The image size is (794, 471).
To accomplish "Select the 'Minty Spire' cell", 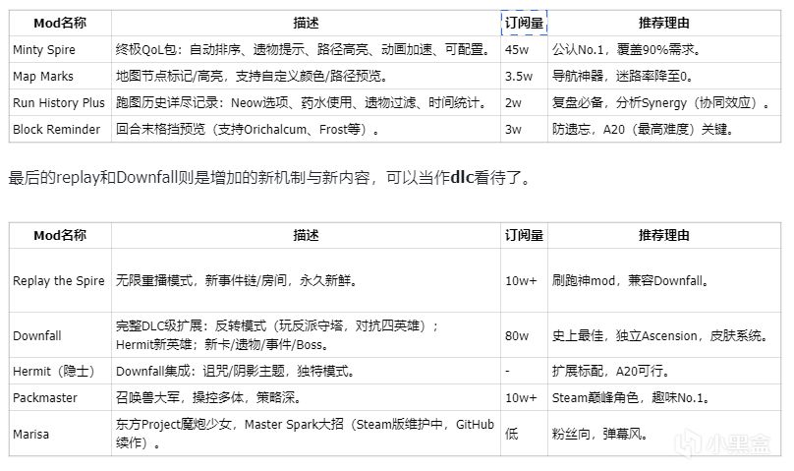I will [x=60, y=49].
